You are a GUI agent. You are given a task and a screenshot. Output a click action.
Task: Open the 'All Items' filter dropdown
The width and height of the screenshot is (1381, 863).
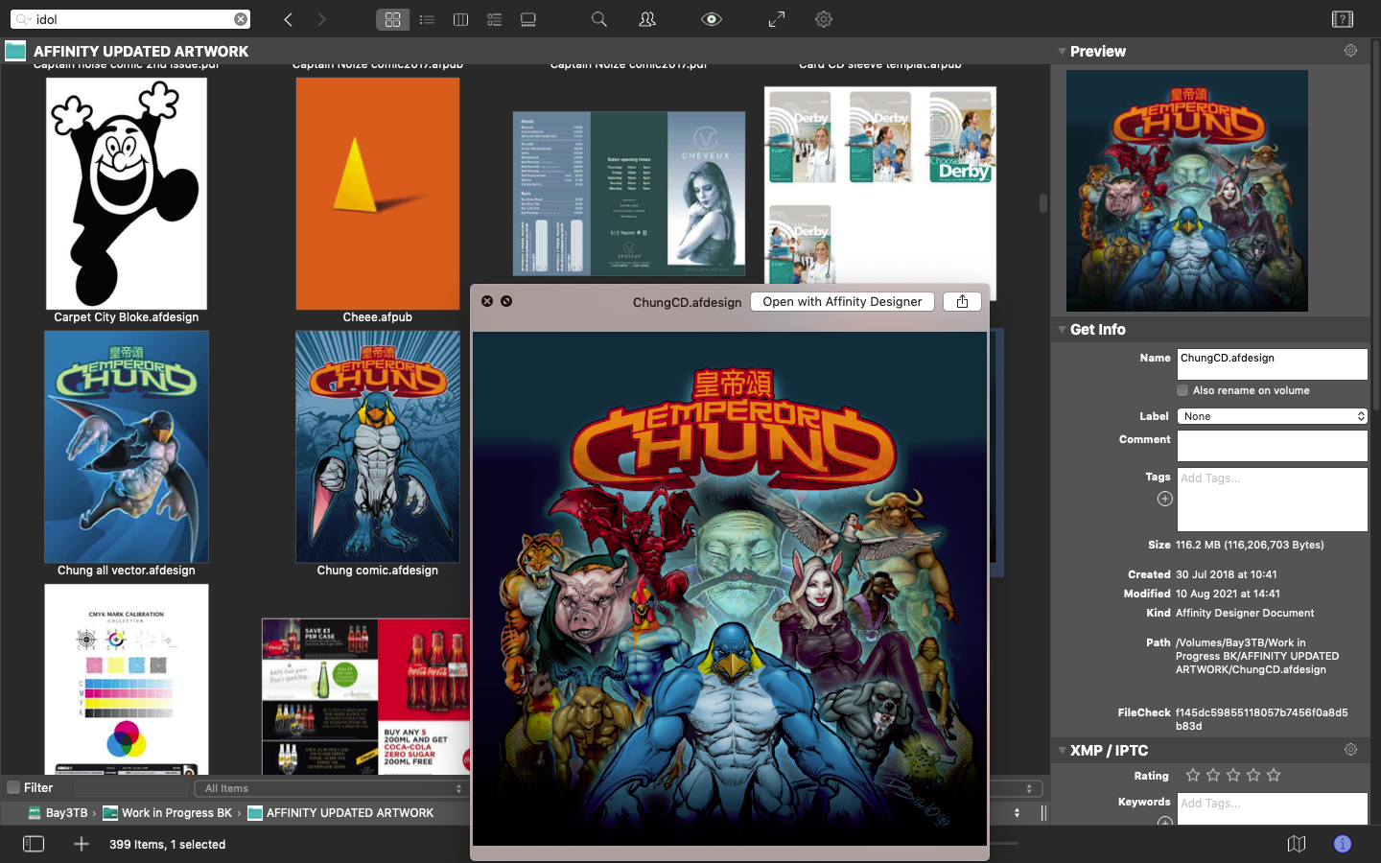(x=332, y=788)
